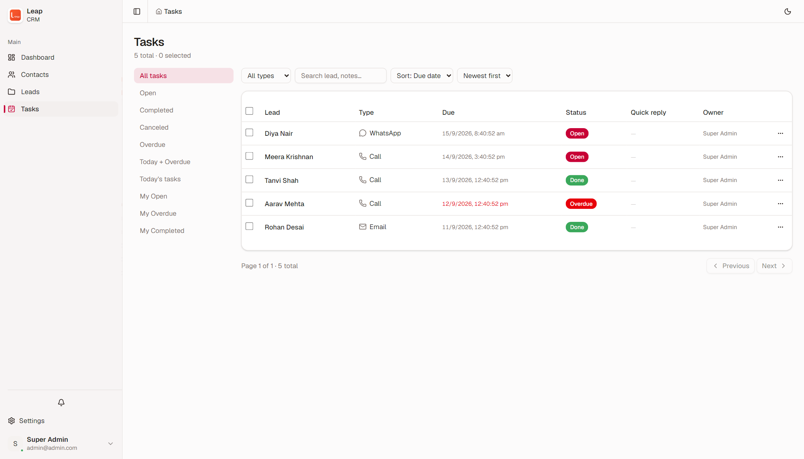Select the Open tasks filter

[x=184, y=93]
